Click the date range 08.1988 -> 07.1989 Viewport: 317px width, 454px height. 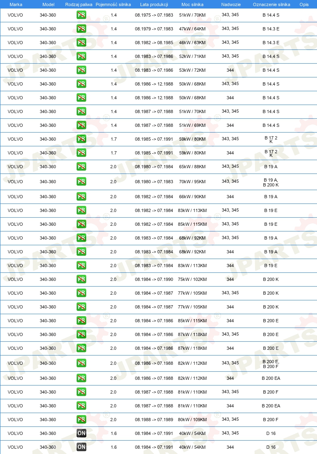tap(154, 420)
